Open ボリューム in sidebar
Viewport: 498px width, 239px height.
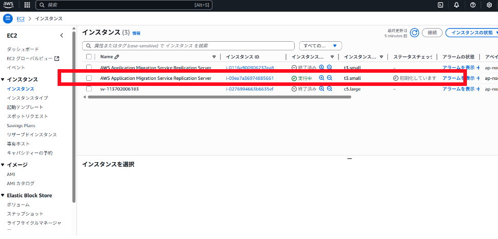pyautogui.click(x=18, y=205)
